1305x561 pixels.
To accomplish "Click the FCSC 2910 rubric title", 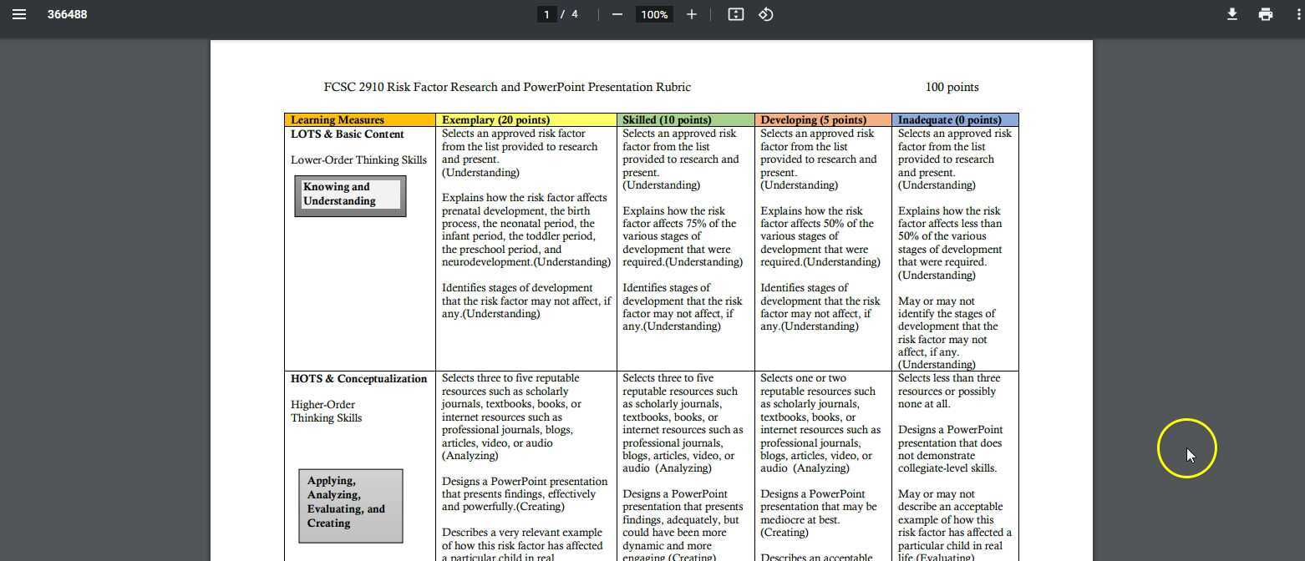I will (x=506, y=87).
